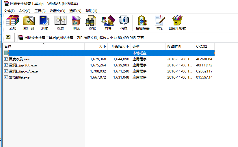Click the 添加 (Add) toolbar icon

point(12,20)
